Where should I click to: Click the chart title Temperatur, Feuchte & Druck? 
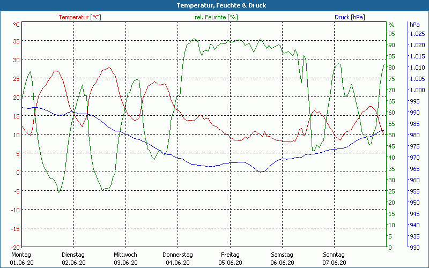[x=214, y=5]
